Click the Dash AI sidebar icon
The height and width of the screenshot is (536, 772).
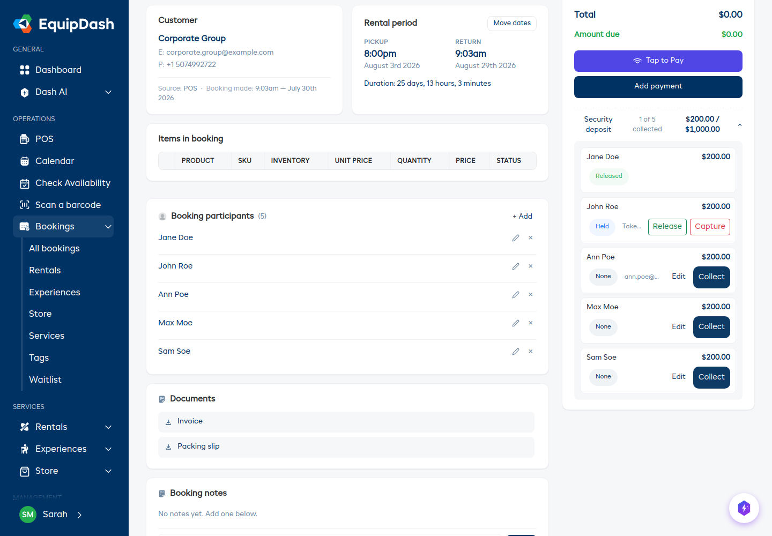25,92
